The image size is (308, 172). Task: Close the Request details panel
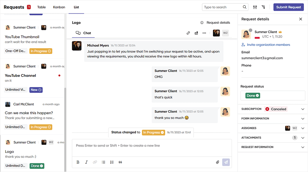300,19
